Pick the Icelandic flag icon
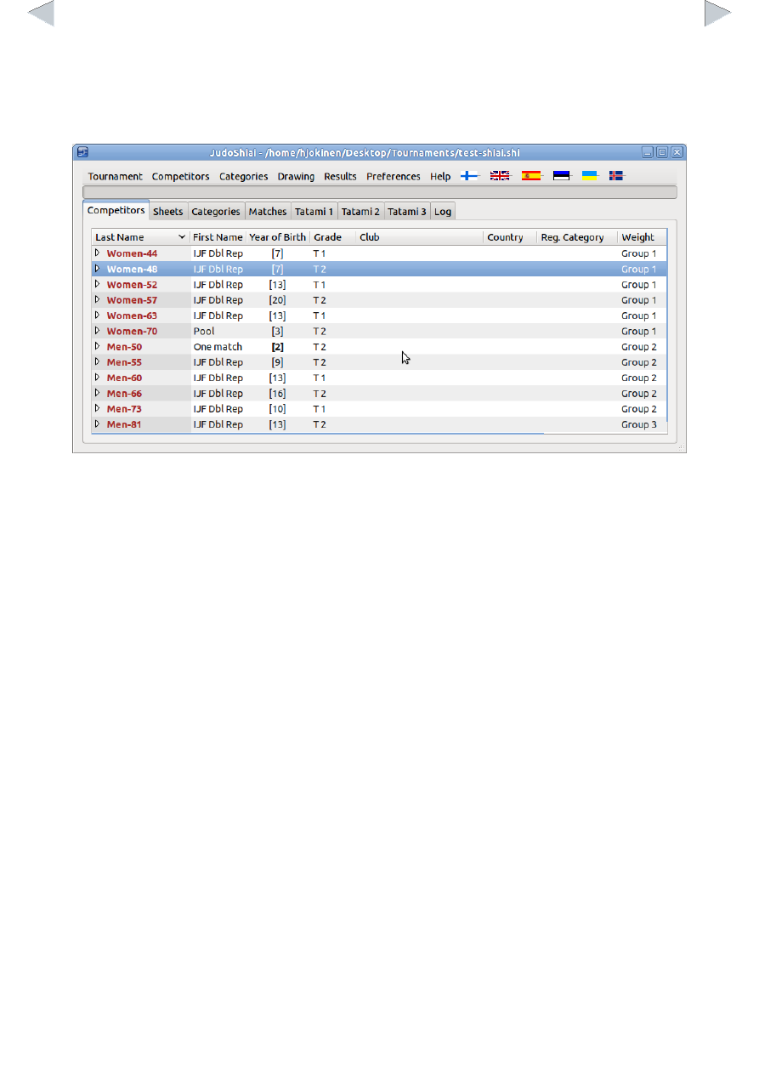The image size is (759, 1074). [617, 176]
